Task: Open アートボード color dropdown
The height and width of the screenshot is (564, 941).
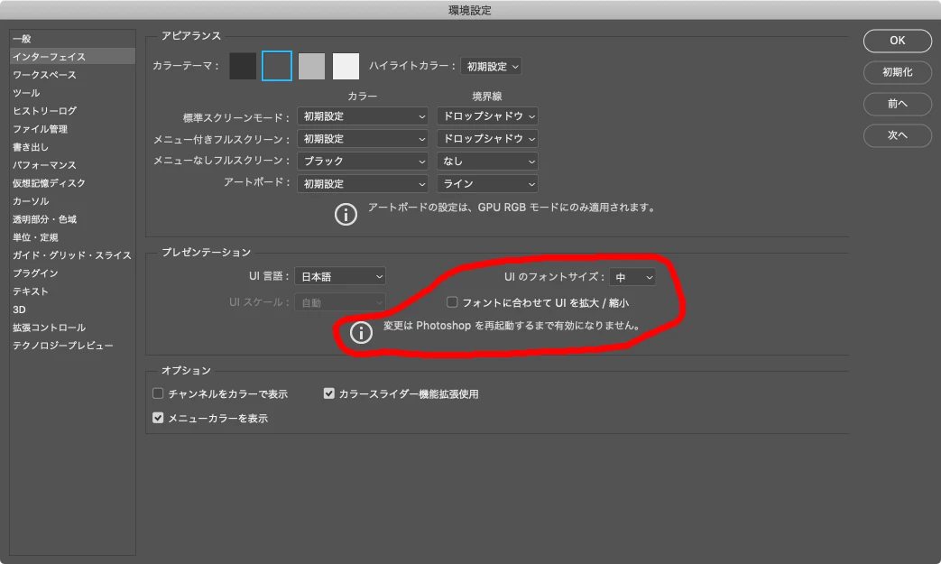Action: [x=363, y=183]
